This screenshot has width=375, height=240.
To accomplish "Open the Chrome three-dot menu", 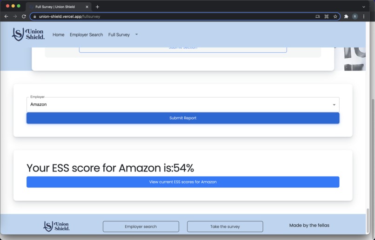I will [364, 16].
